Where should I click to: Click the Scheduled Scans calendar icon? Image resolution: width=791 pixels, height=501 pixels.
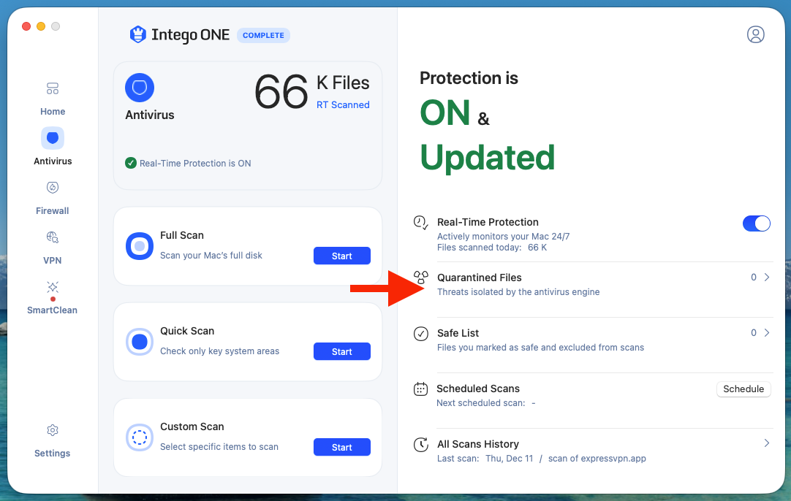pos(421,389)
